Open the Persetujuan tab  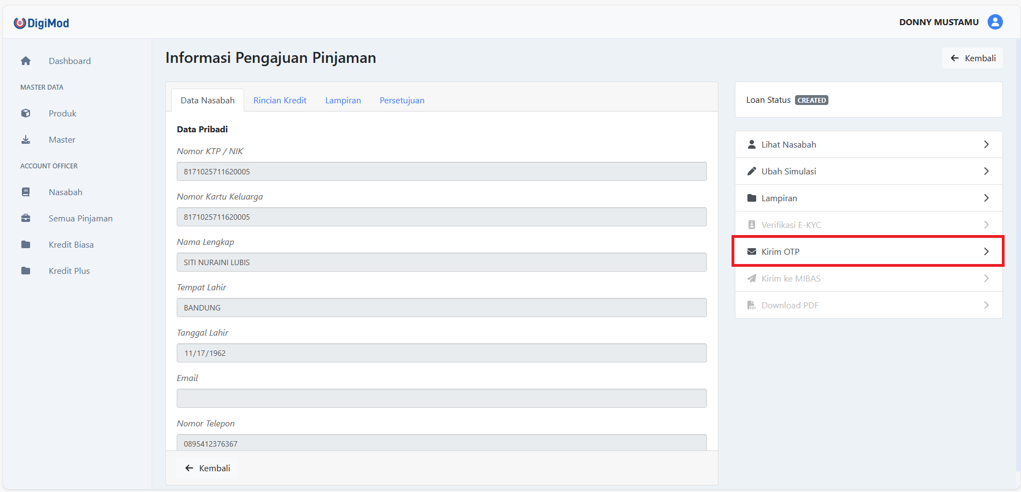tap(402, 101)
